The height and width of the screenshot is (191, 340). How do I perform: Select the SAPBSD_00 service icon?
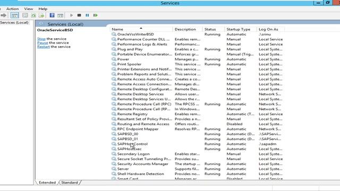coord(114,134)
